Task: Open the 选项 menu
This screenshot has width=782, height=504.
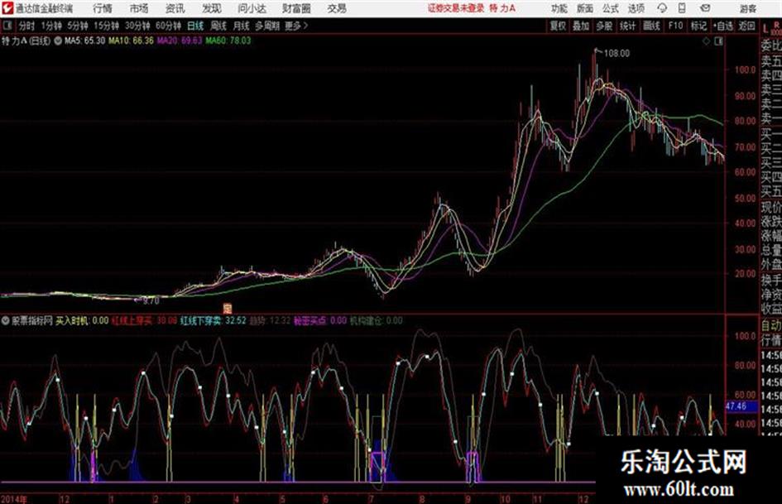Action: [x=636, y=8]
